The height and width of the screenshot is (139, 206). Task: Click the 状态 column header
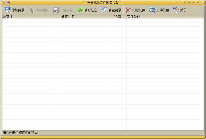point(118,16)
